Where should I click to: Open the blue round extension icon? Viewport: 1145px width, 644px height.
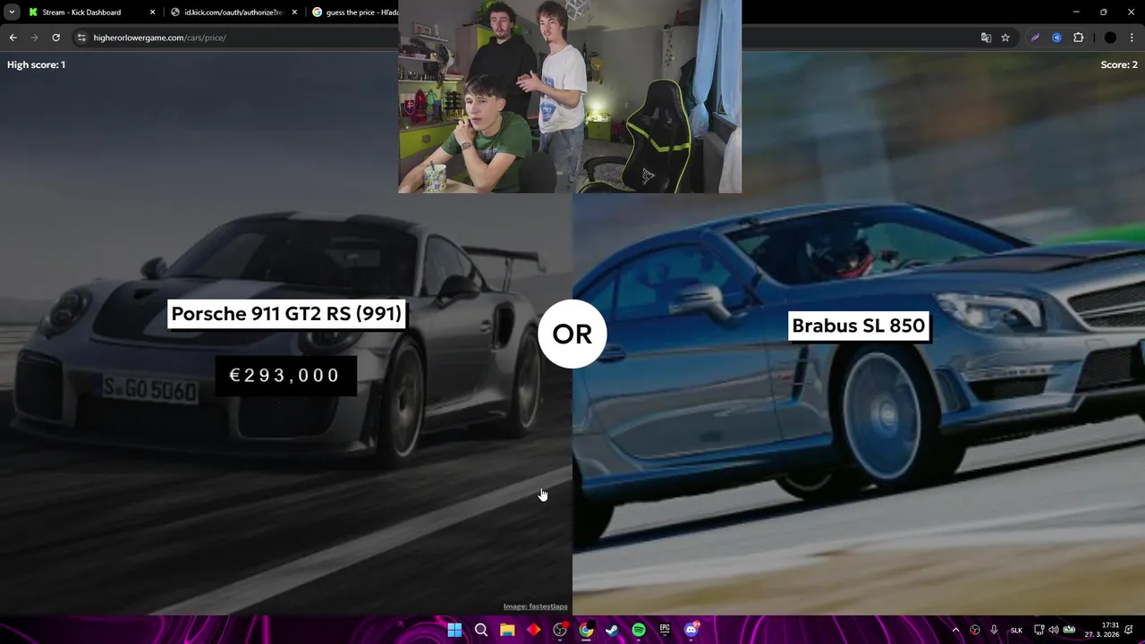[x=1056, y=38]
